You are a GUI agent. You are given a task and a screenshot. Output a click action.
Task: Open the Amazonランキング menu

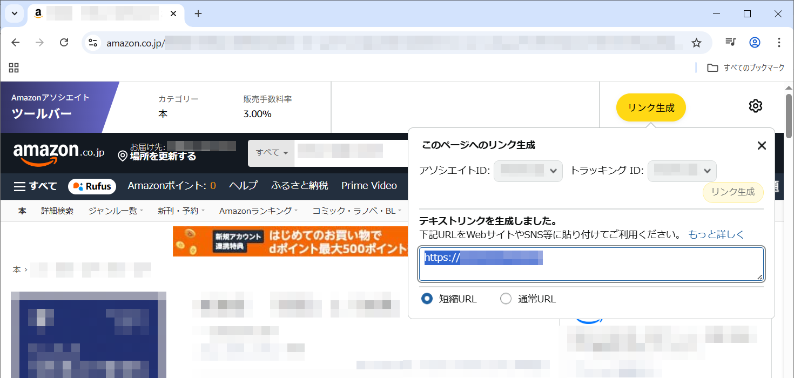tap(258, 211)
